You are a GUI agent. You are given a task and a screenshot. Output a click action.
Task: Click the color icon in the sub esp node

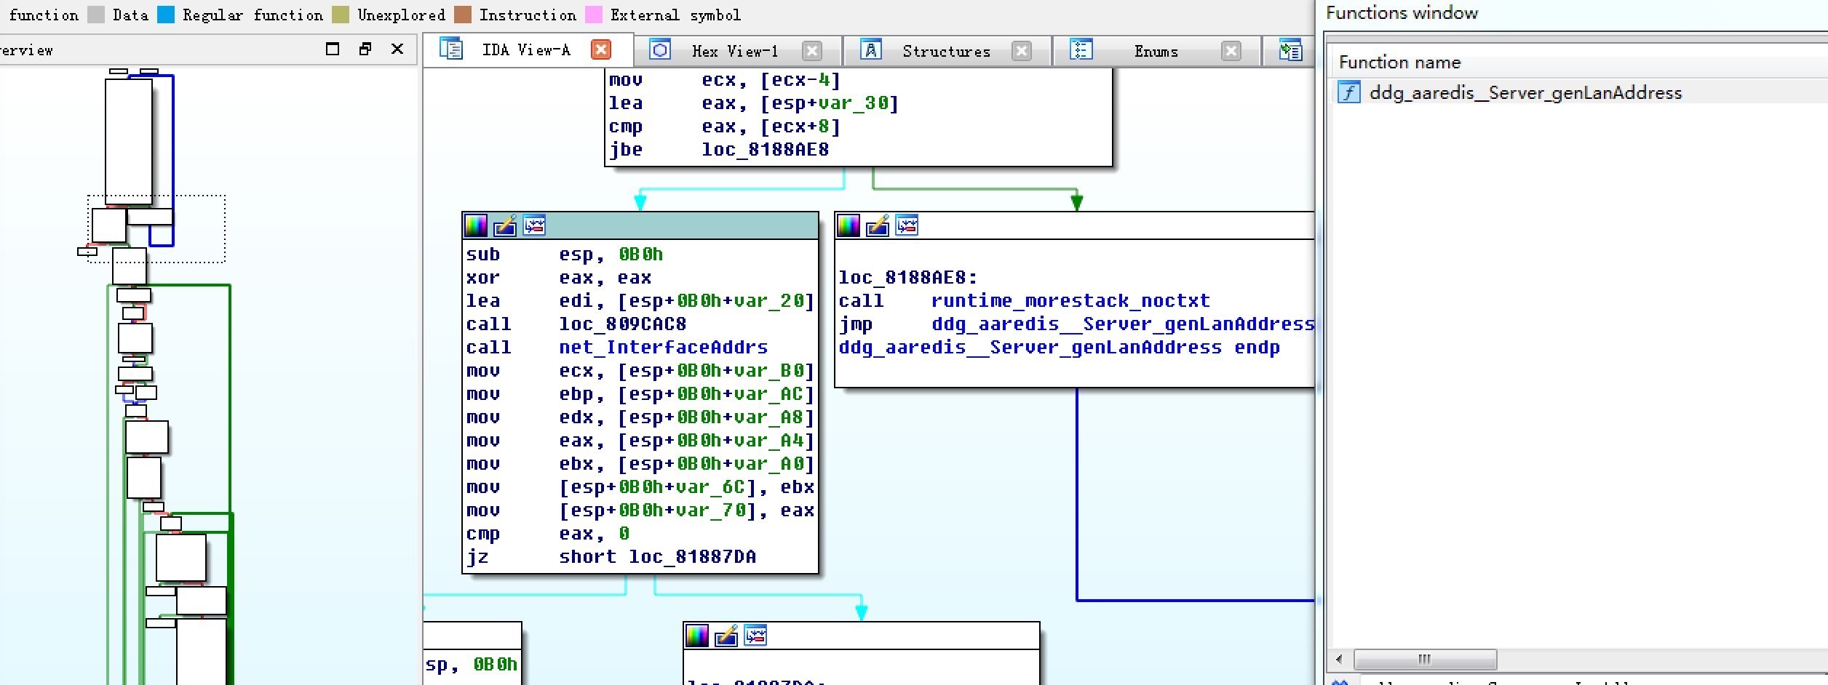pyautogui.click(x=476, y=226)
